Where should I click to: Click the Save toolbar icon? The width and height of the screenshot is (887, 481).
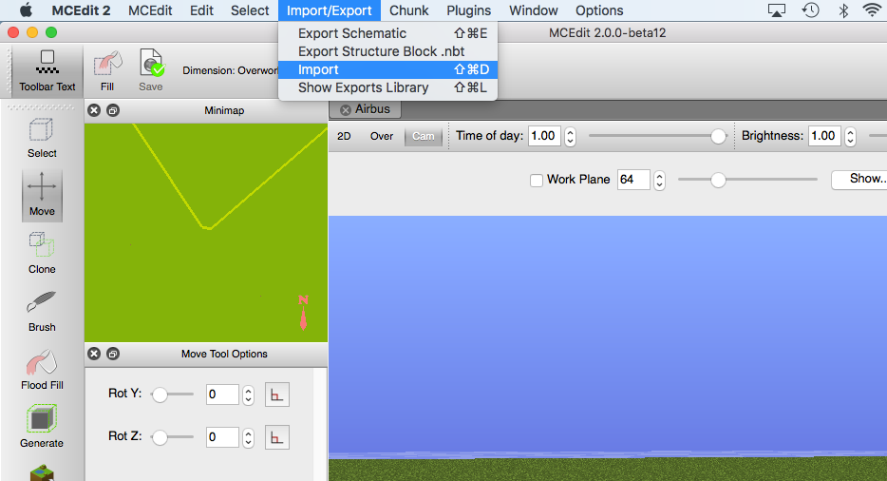(x=151, y=70)
